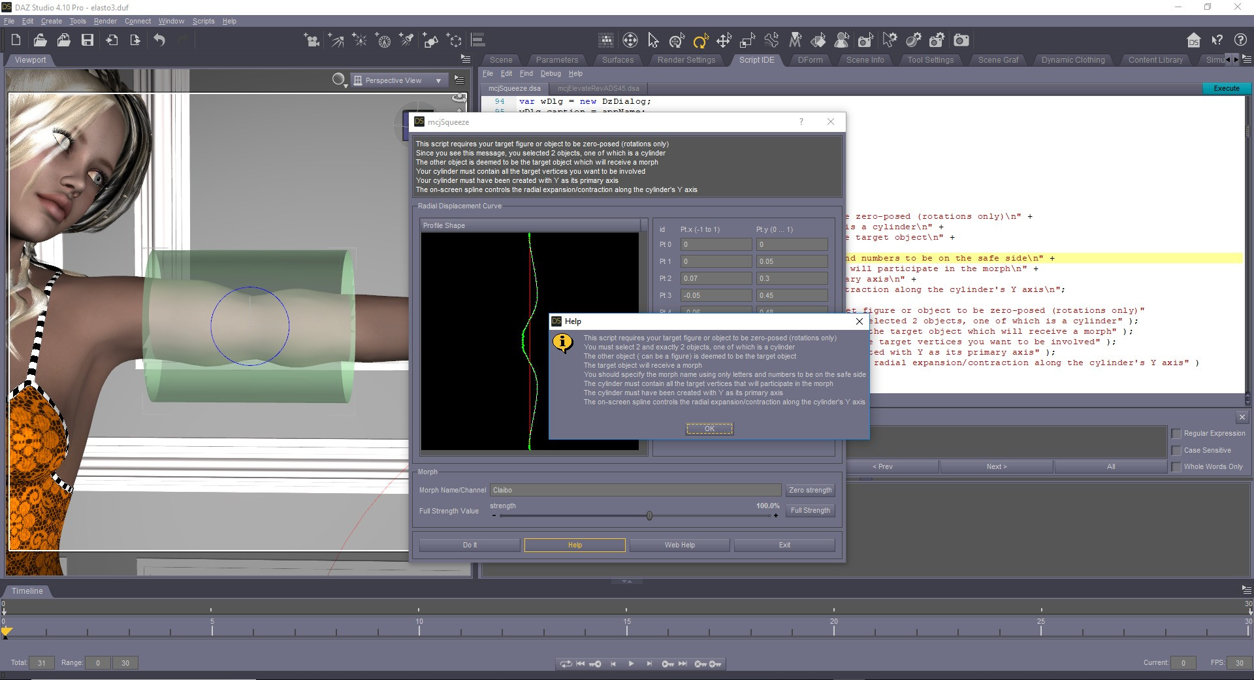This screenshot has width=1254, height=680.
Task: Click the Import file toolbar icon
Action: pos(112,40)
